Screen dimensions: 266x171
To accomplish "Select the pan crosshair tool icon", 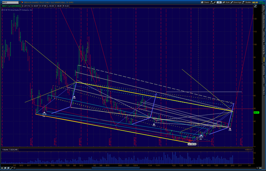I will tap(2, 168).
